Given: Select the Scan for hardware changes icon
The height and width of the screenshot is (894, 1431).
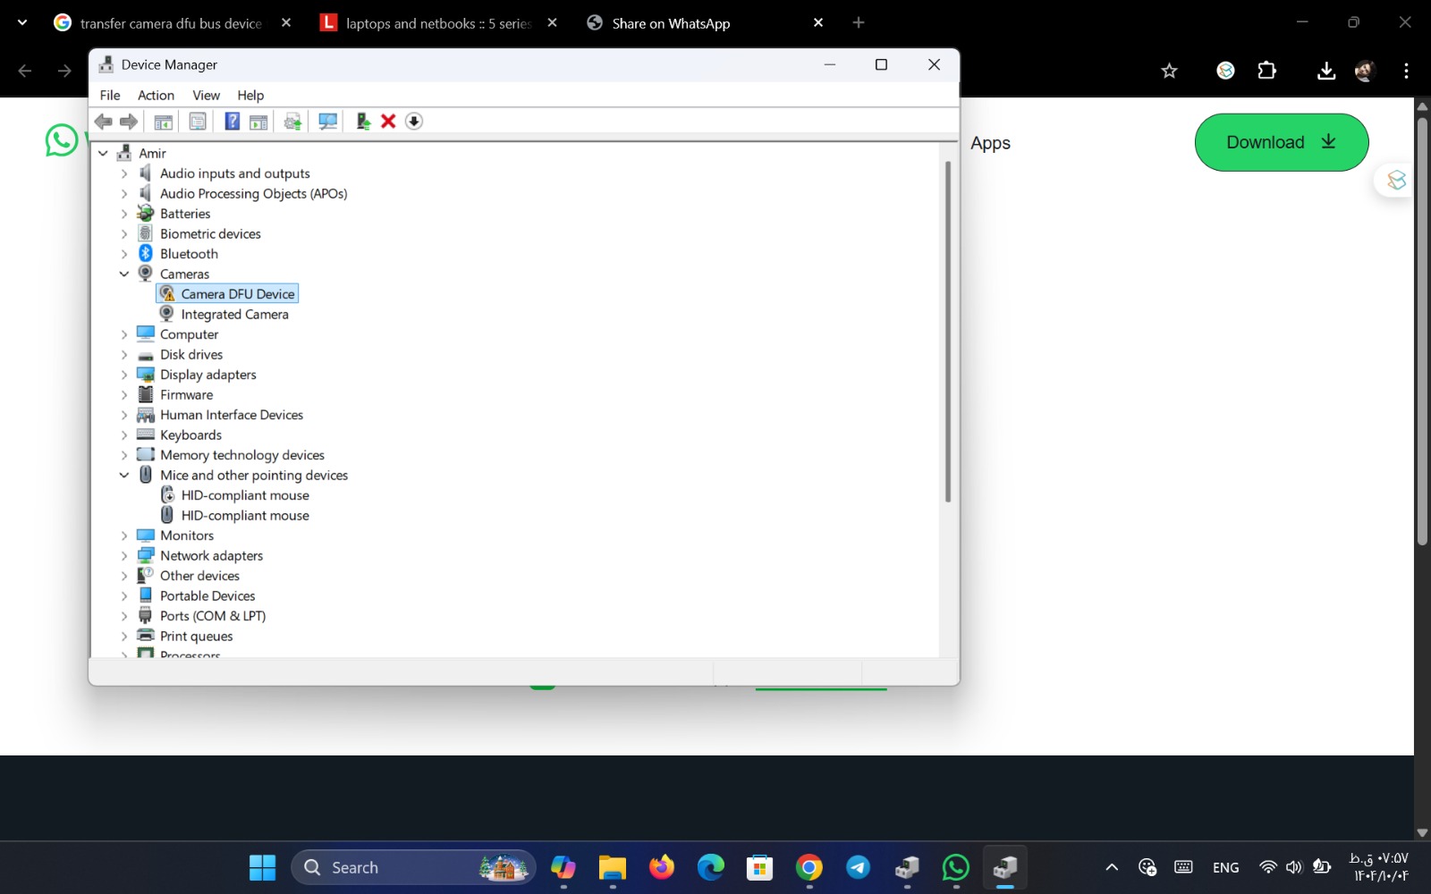Looking at the screenshot, I should click(327, 121).
